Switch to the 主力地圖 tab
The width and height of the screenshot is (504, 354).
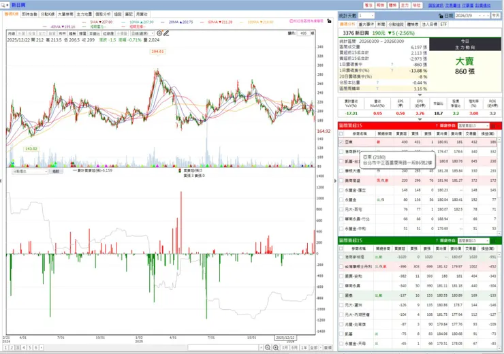[x=84, y=14]
